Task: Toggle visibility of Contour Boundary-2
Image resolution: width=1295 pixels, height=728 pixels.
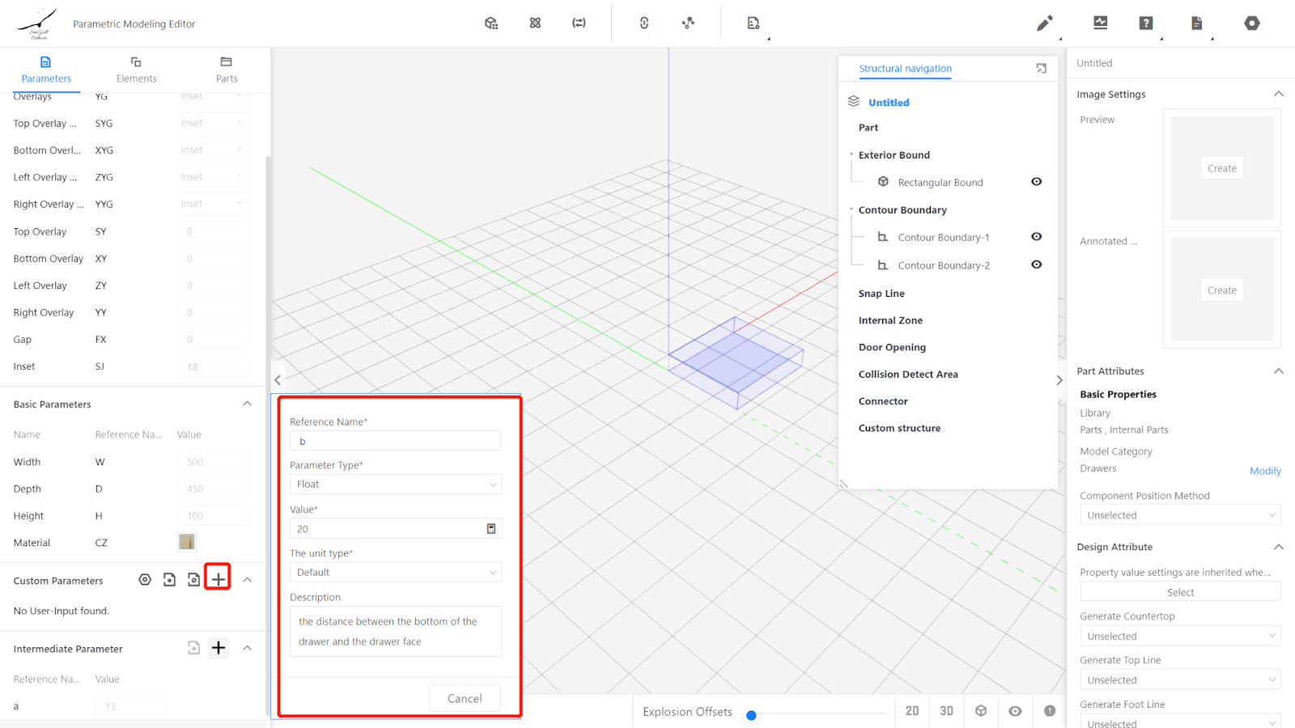Action: (1036, 265)
